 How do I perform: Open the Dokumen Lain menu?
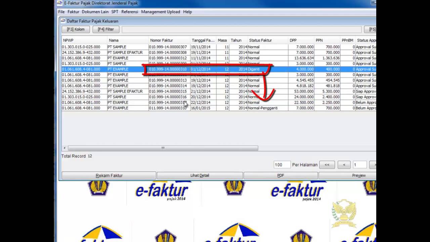(x=95, y=12)
